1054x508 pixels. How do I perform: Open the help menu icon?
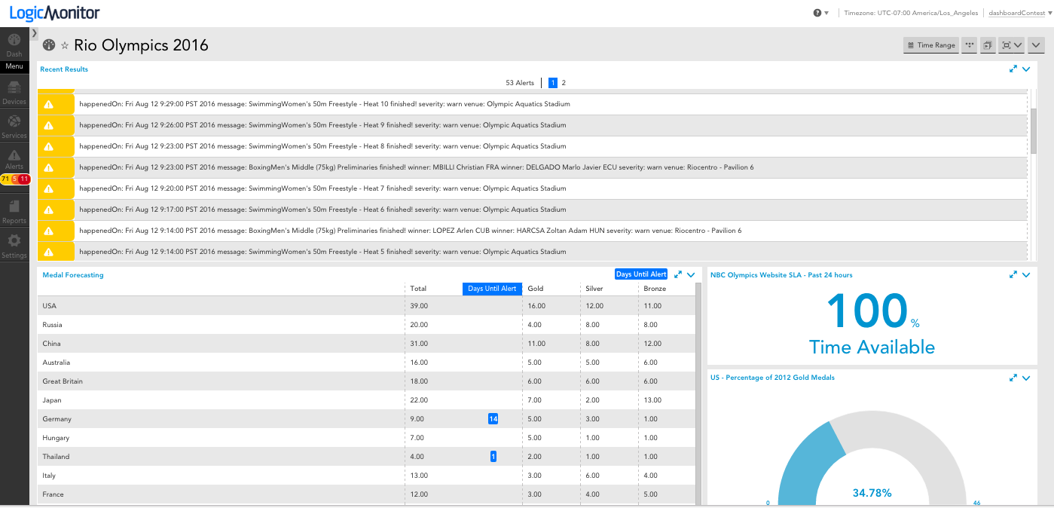(817, 13)
